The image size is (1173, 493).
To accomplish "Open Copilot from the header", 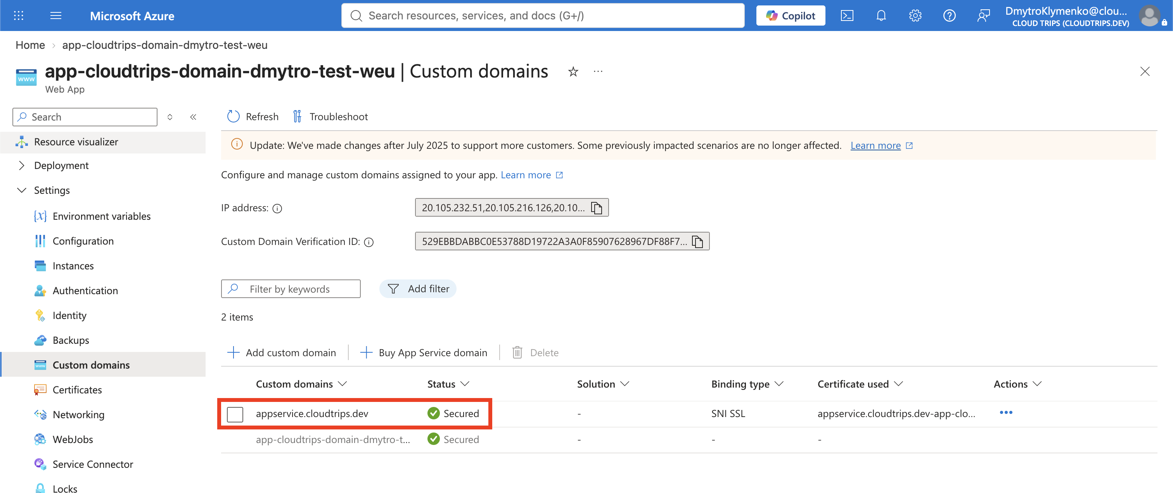I will 791,16.
